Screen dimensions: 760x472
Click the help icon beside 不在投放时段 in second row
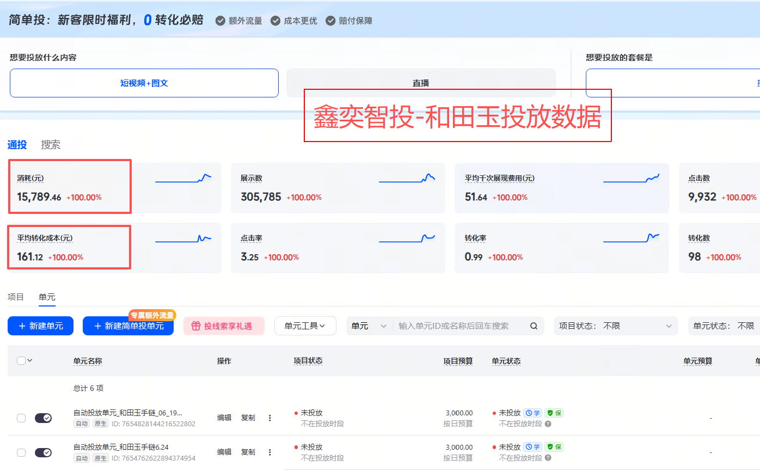(x=548, y=458)
